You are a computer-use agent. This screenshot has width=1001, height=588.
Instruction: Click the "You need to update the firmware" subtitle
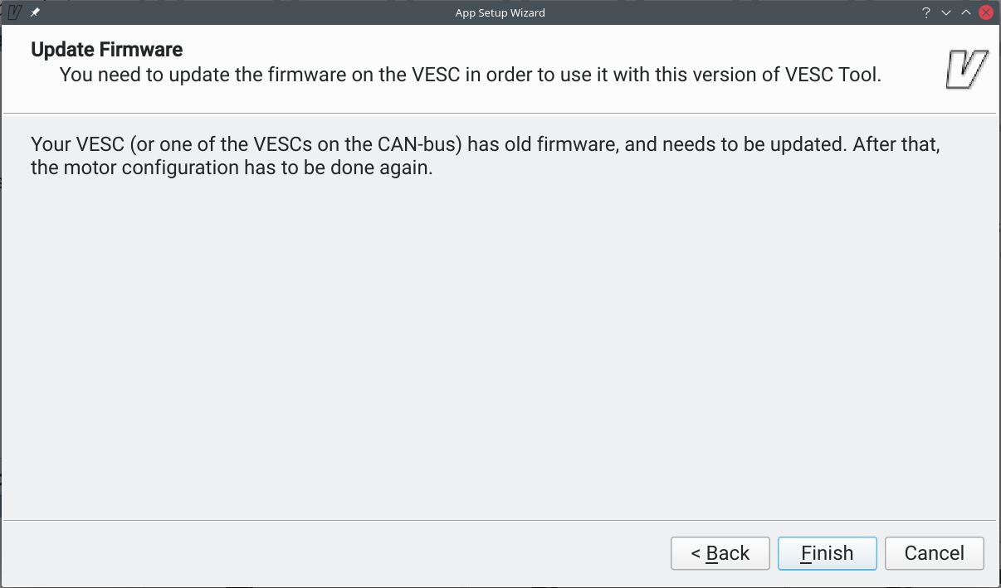[470, 75]
